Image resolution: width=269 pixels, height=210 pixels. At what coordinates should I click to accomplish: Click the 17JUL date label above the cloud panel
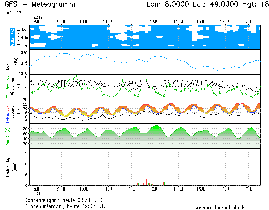click(x=249, y=22)
